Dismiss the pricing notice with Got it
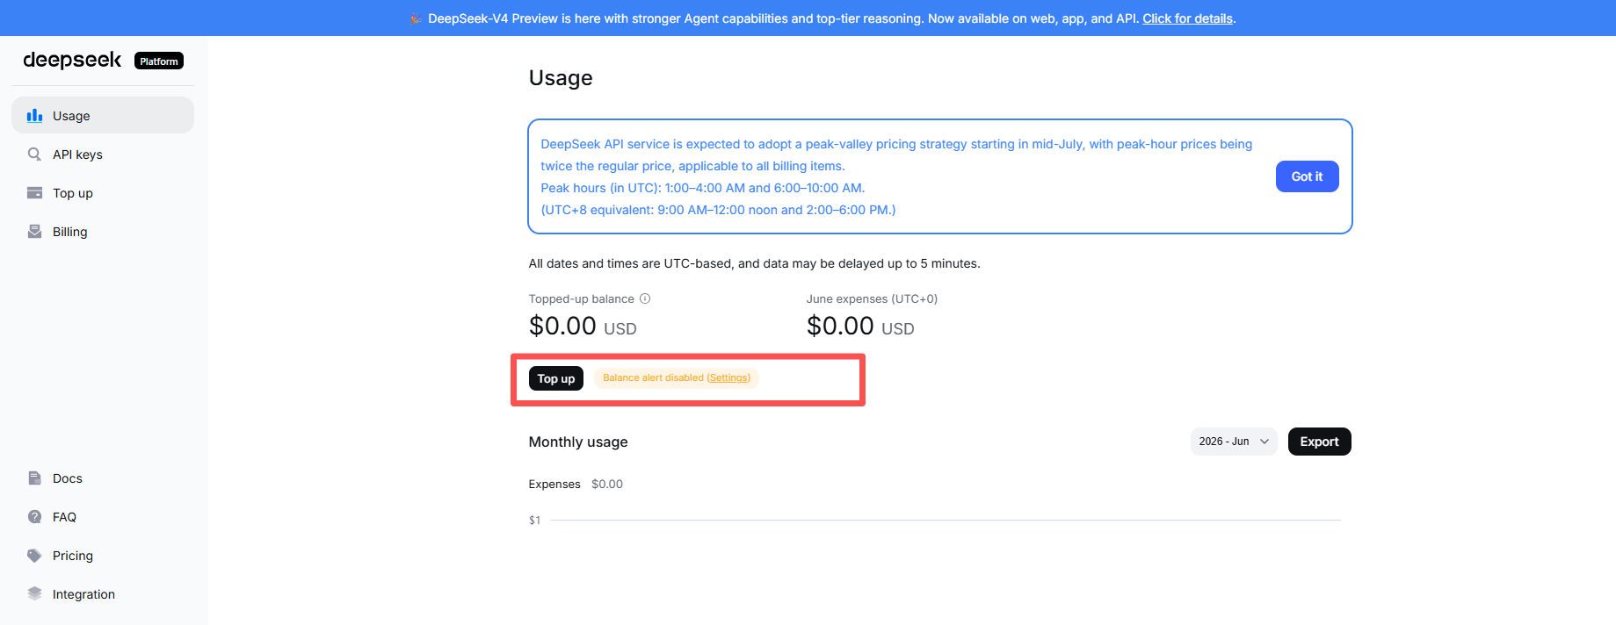 click(x=1307, y=176)
